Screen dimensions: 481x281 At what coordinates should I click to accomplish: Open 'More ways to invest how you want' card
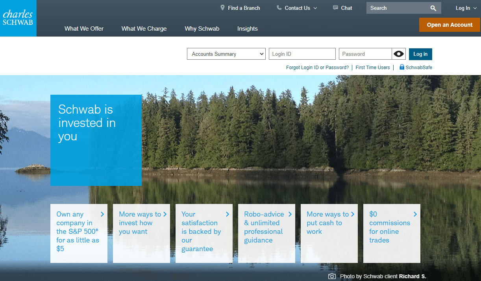click(x=141, y=233)
